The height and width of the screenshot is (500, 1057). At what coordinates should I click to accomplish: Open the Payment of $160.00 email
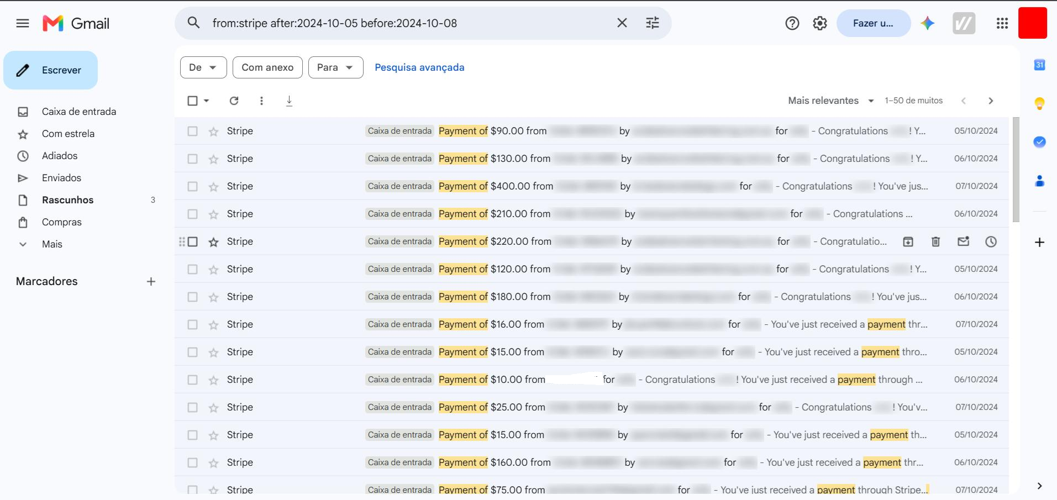pyautogui.click(x=591, y=462)
